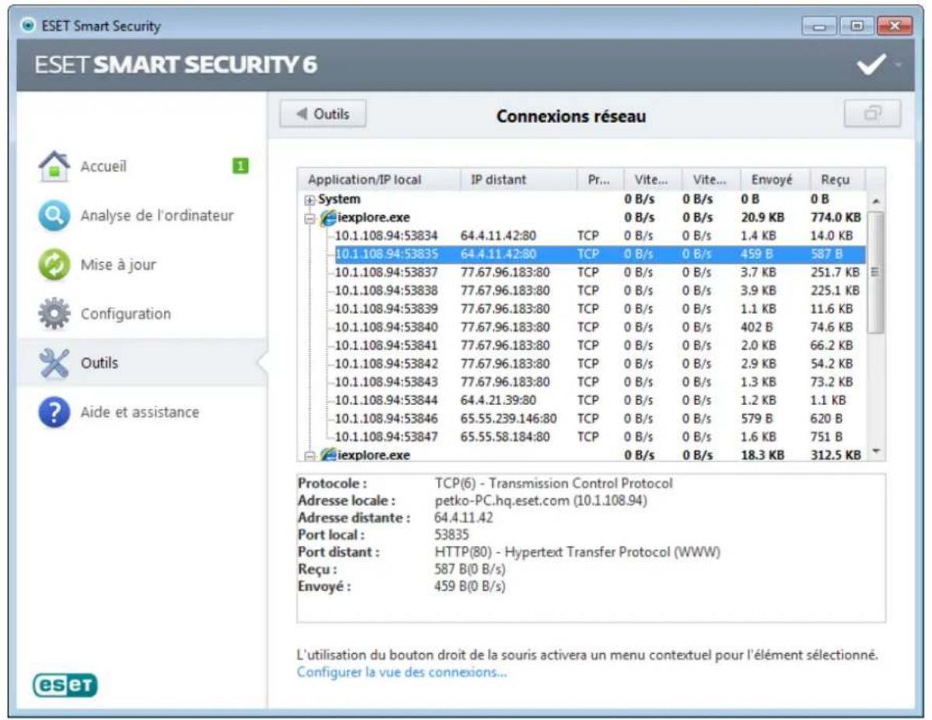
Task: Click the Connexions réseau title
Action: click(571, 116)
